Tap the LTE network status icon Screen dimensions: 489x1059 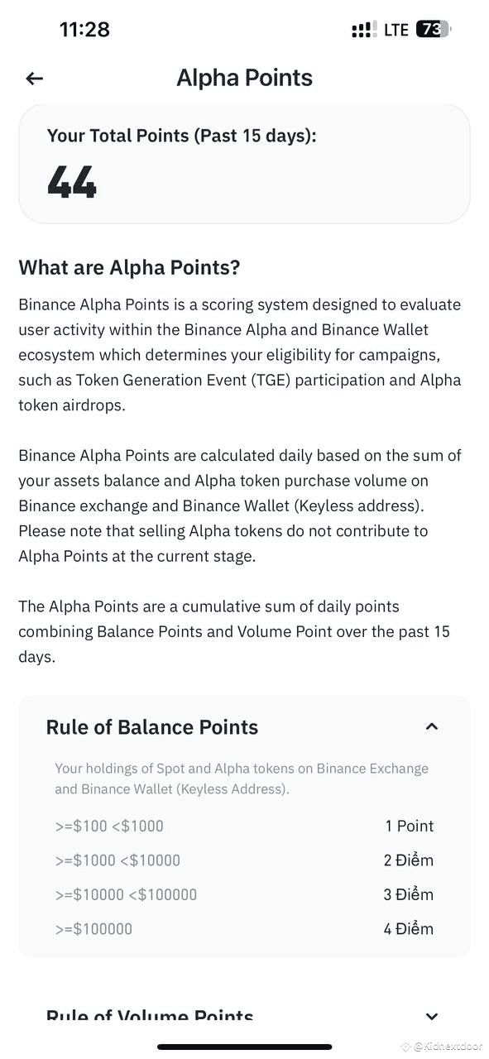pyautogui.click(x=396, y=29)
